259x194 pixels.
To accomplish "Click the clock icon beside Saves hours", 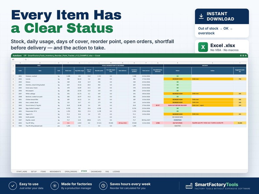I will click(x=103, y=186).
